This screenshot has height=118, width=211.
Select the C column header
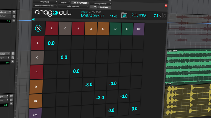[x=65, y=29]
